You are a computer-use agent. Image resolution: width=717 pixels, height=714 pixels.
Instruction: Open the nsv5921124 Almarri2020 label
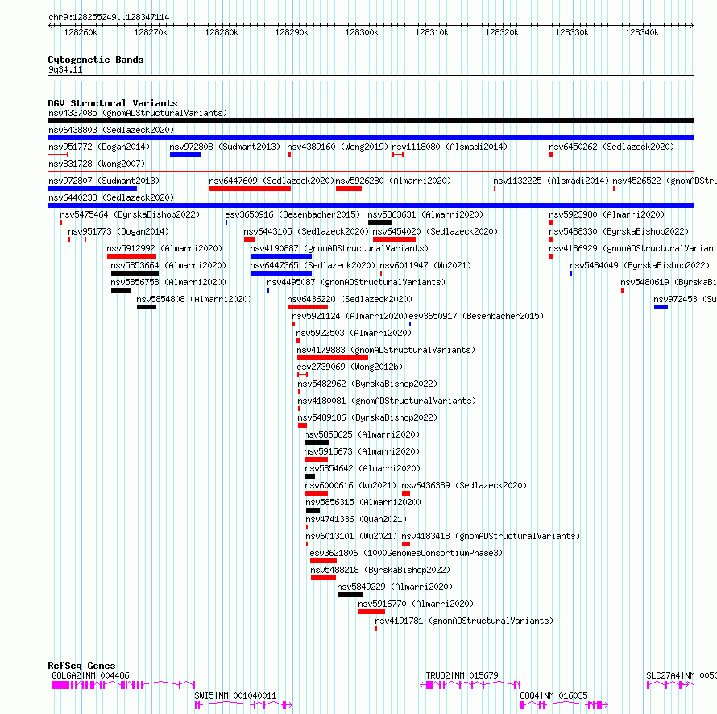[350, 316]
